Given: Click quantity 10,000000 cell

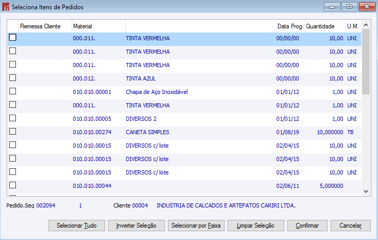Looking at the screenshot, I should click(x=330, y=132).
